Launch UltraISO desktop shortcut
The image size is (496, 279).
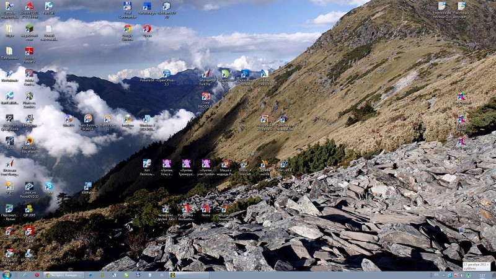(x=68, y=118)
